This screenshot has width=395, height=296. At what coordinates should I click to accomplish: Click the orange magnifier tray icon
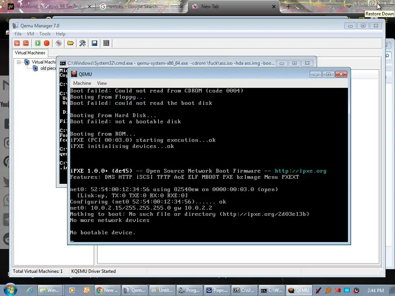coord(328,291)
